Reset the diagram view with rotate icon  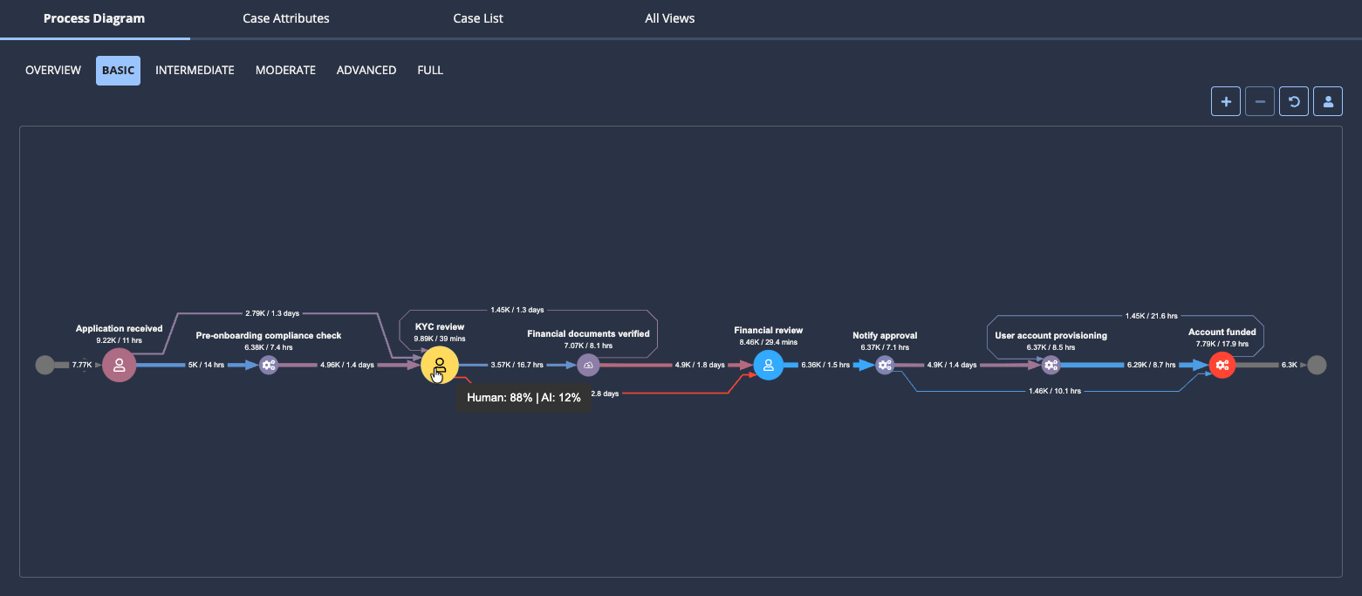click(x=1294, y=101)
